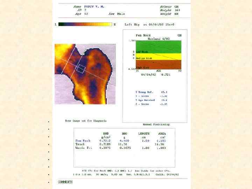
Task: Select the Ethnic value CH in header
Action: tap(176, 7)
